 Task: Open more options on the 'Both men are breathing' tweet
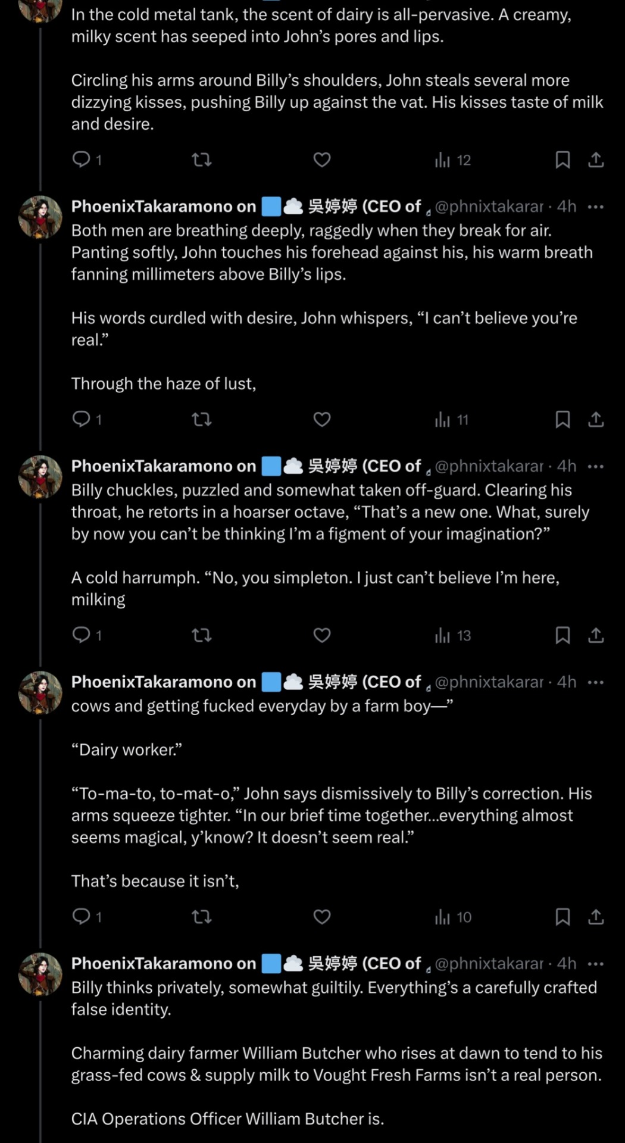595,207
